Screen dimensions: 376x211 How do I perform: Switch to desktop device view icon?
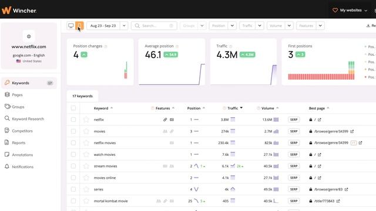pyautogui.click(x=71, y=26)
